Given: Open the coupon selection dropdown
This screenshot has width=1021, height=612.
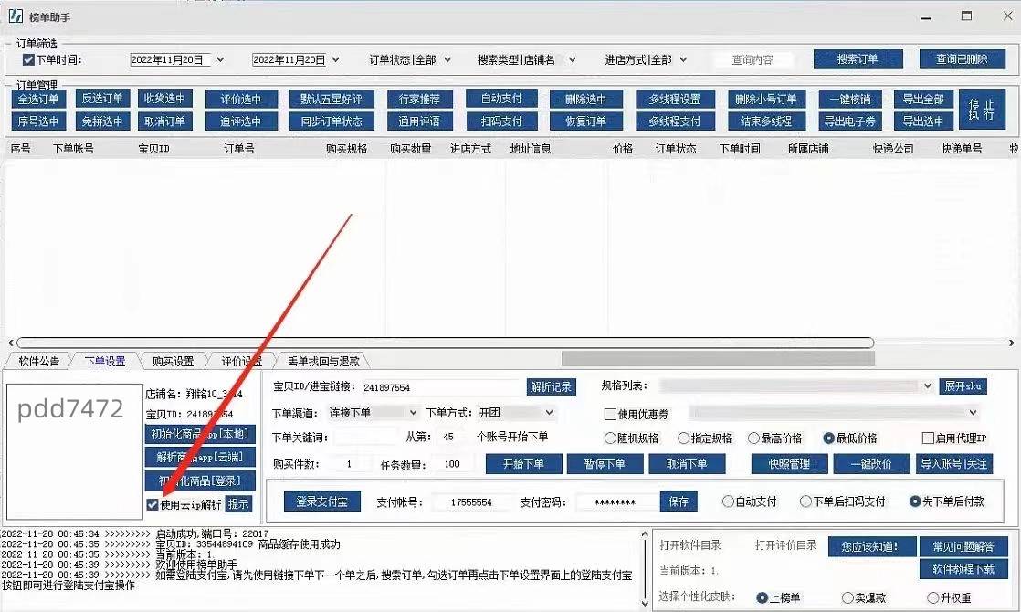Looking at the screenshot, I should 973,413.
